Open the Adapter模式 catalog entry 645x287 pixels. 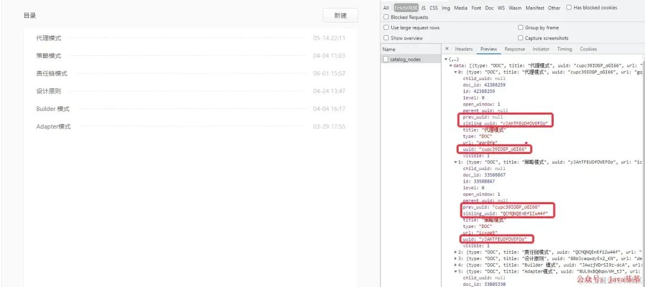(x=54, y=126)
